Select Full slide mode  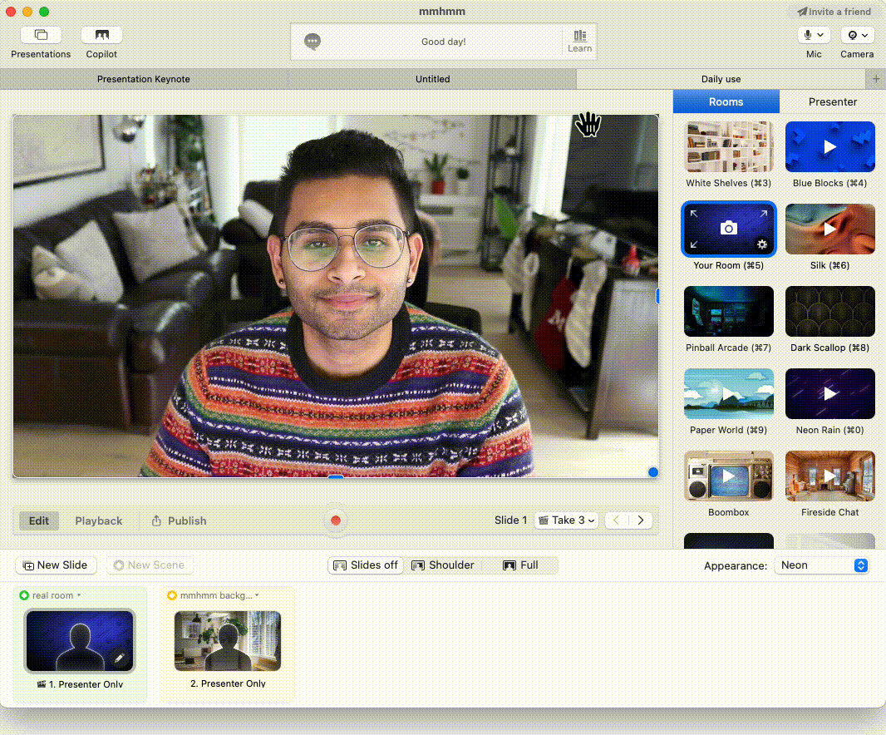[520, 565]
